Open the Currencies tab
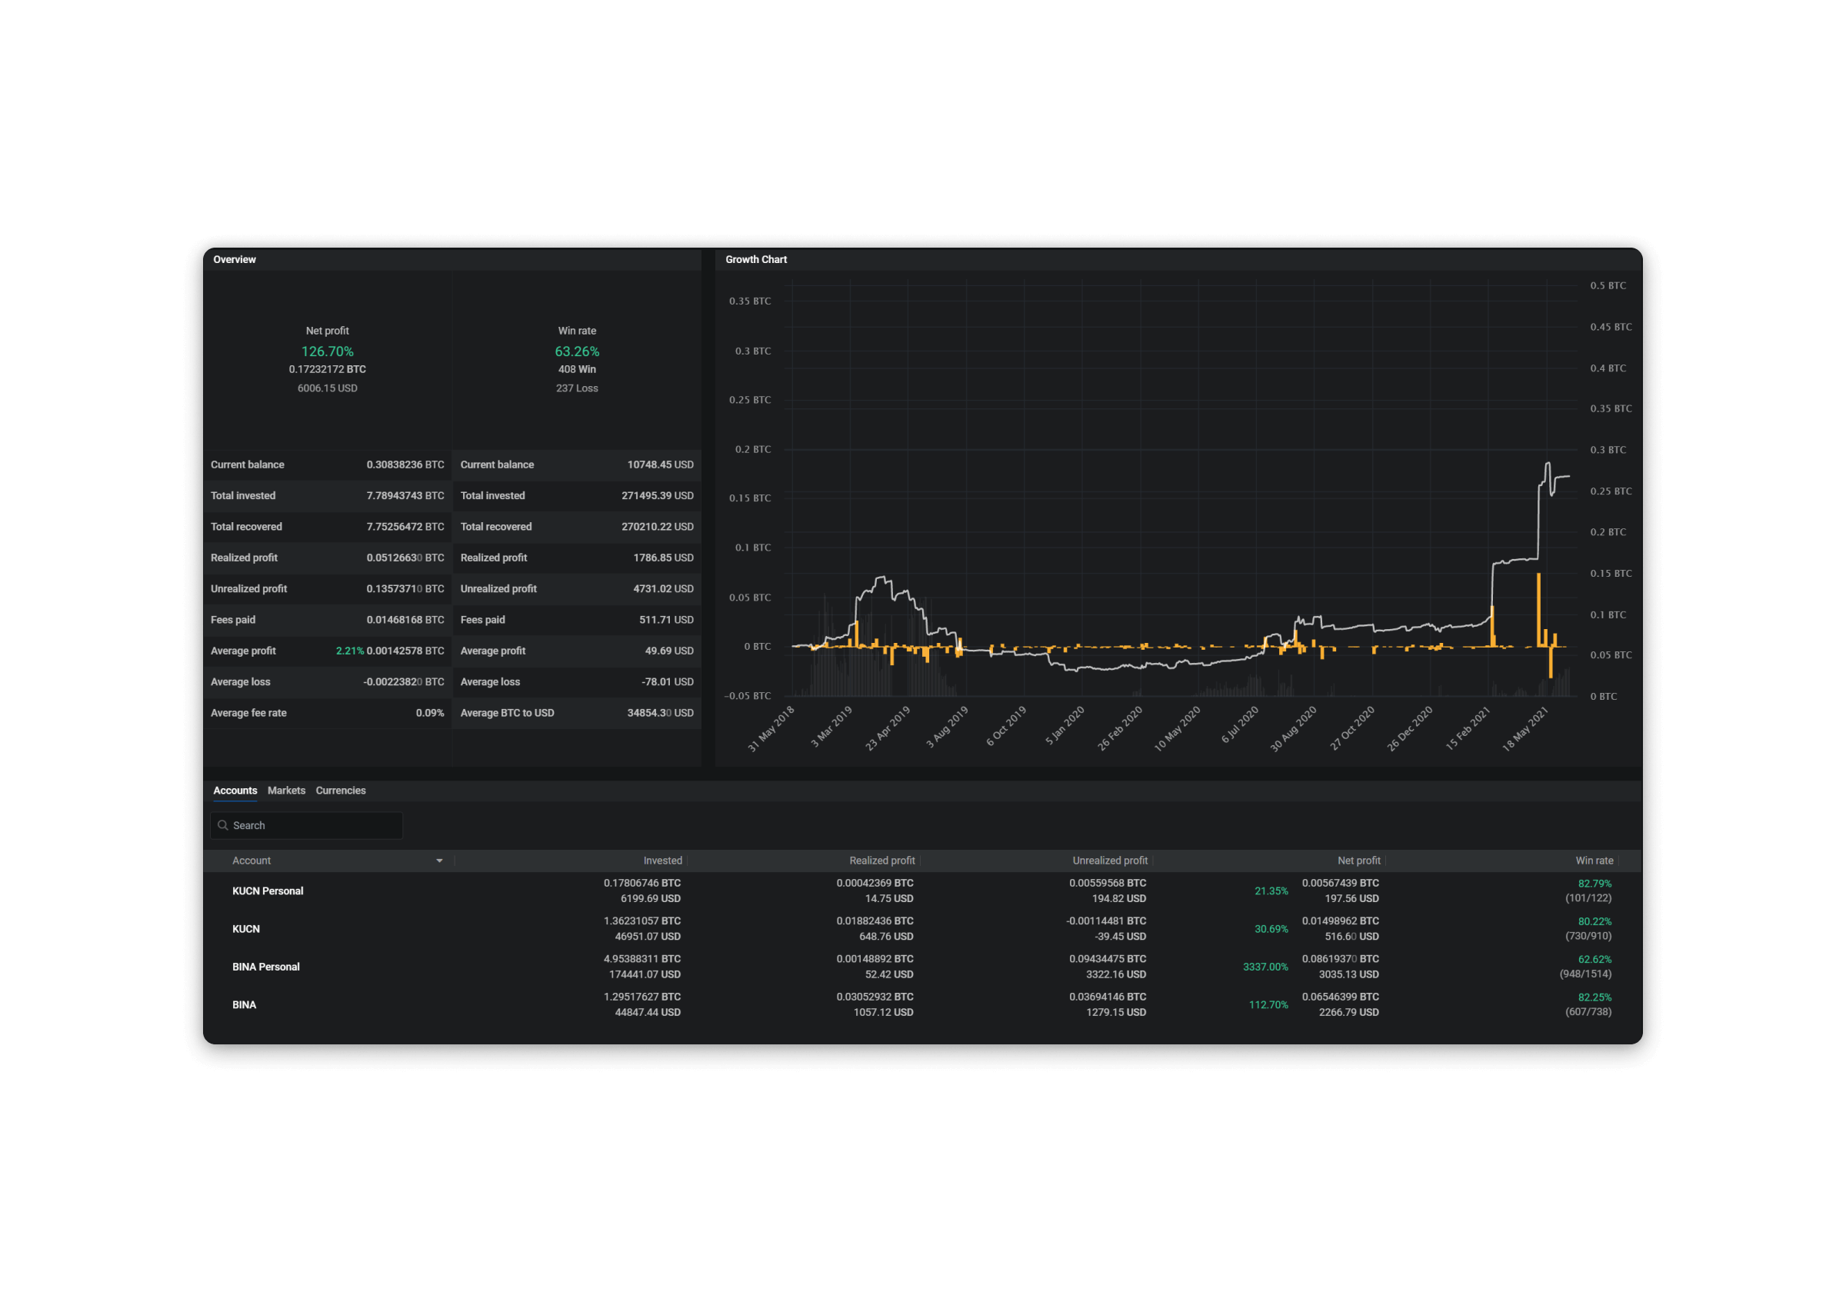 (x=341, y=791)
